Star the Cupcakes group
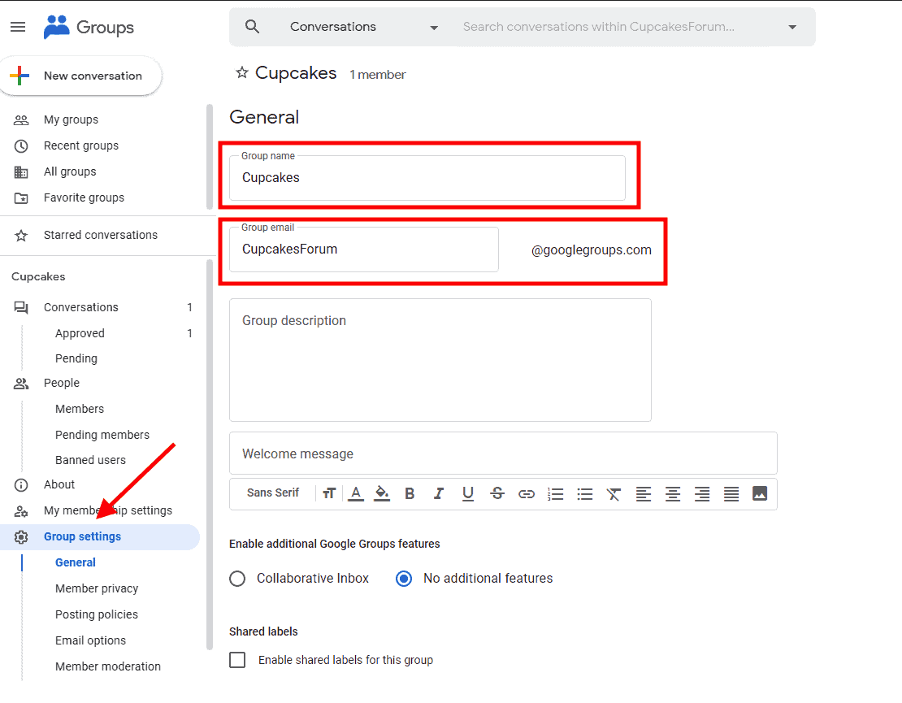This screenshot has width=902, height=703. click(242, 72)
